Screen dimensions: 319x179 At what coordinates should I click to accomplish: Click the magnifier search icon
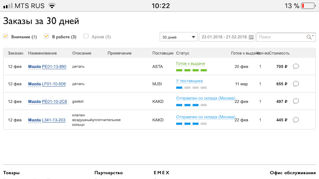click(309, 37)
